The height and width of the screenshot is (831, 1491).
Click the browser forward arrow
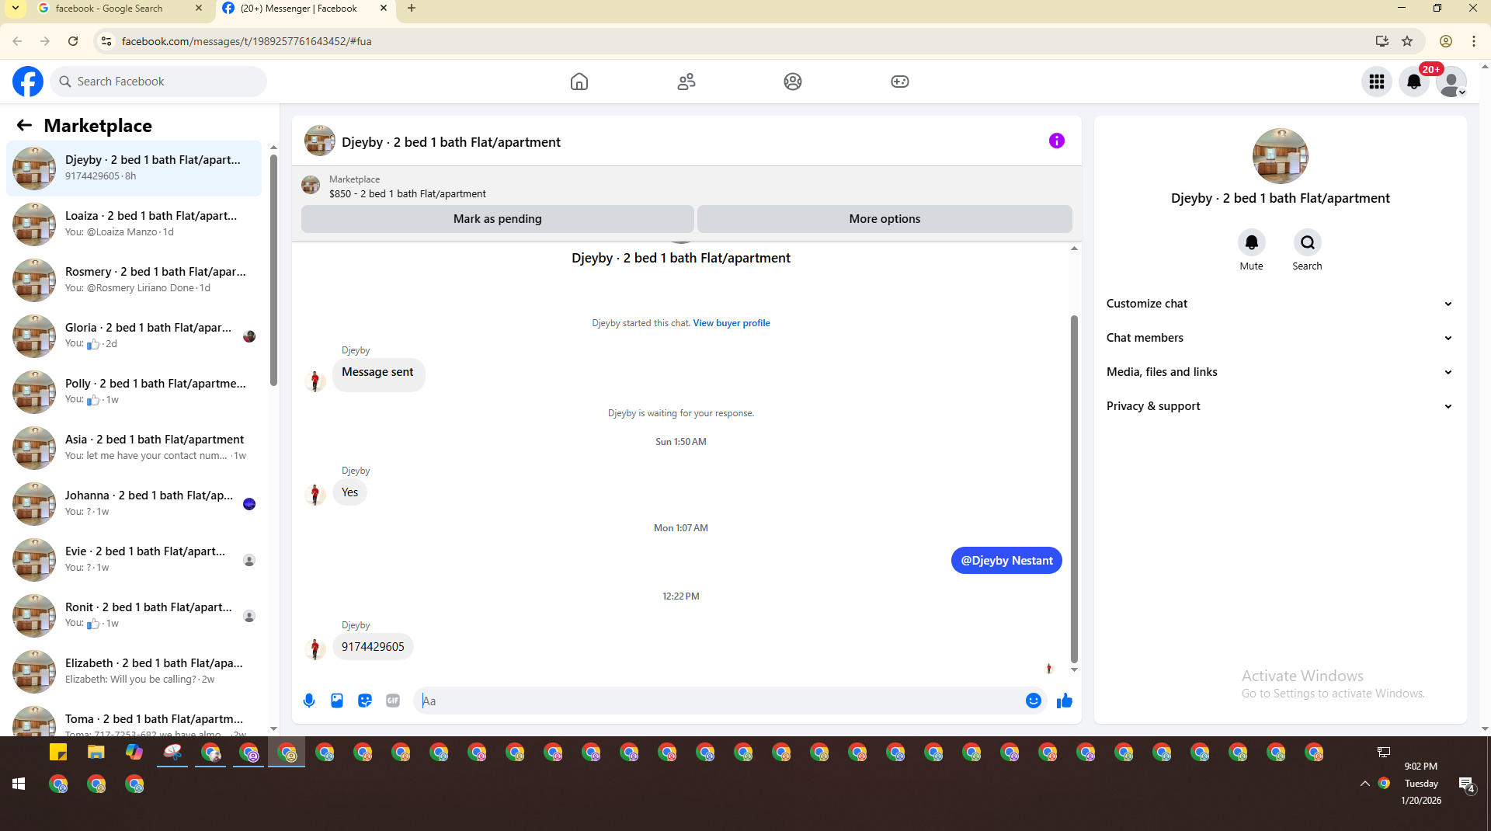point(45,41)
